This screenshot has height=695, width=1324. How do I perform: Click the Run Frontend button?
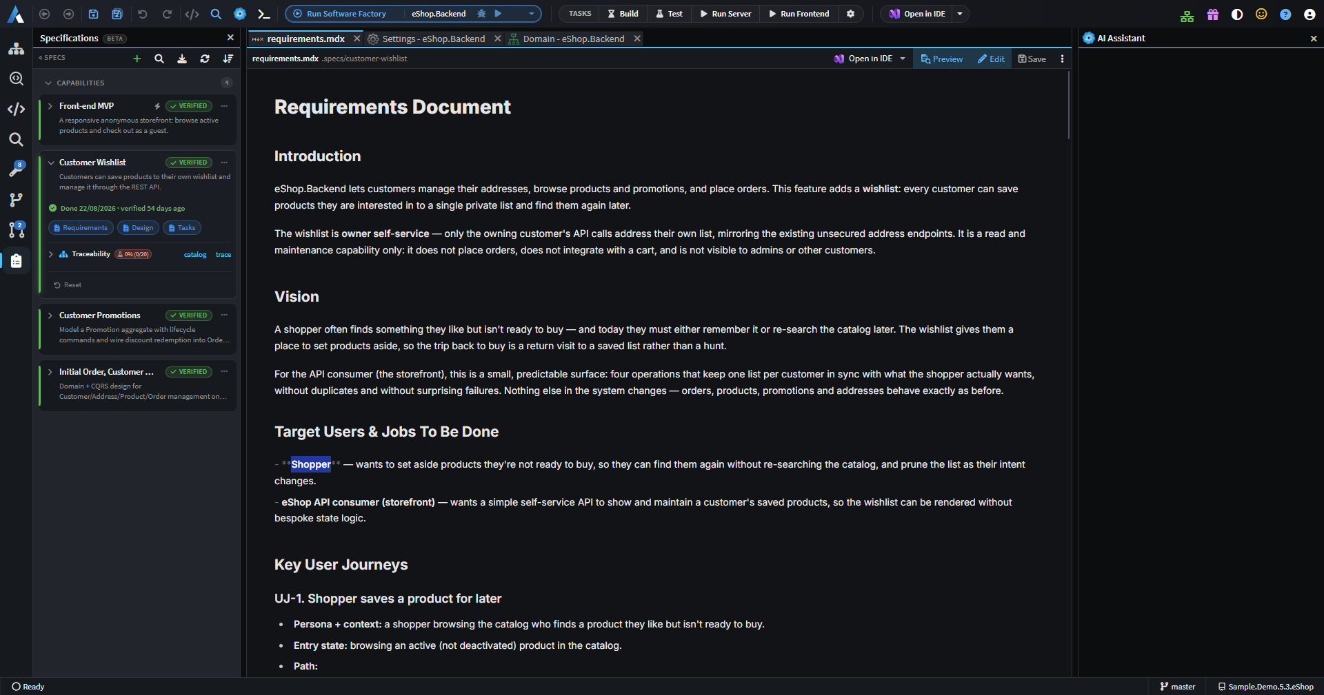(x=799, y=14)
